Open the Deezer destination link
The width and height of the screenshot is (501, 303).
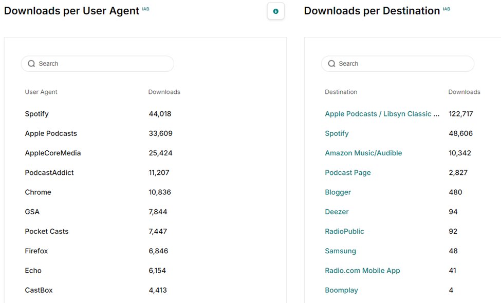pos(337,212)
